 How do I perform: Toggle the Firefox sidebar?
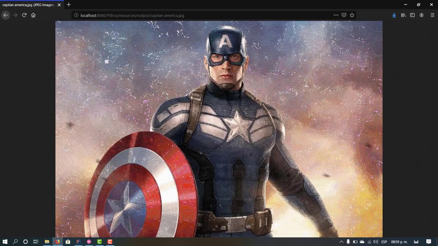[412, 15]
